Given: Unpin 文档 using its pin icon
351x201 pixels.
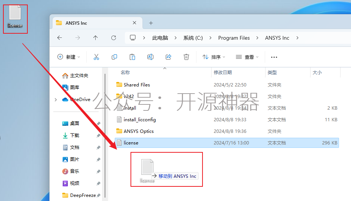Looking at the screenshot, I should coord(99,147).
